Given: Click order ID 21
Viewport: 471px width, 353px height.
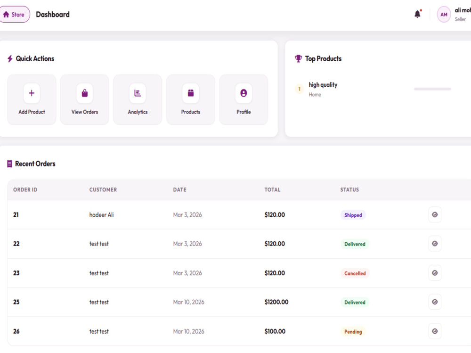Looking at the screenshot, I should (x=16, y=215).
